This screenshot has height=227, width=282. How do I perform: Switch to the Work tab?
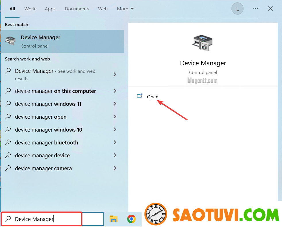click(30, 9)
